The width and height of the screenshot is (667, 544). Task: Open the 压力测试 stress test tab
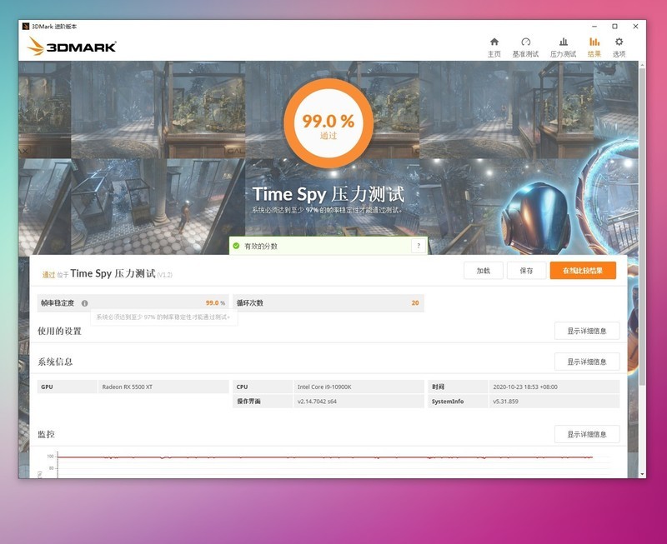pyautogui.click(x=563, y=47)
